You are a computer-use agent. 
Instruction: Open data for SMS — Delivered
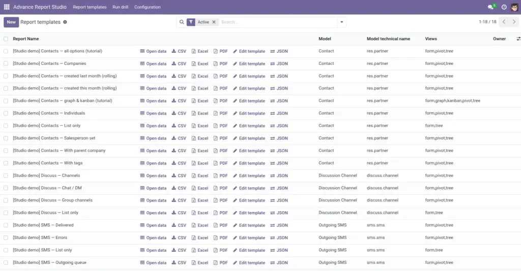(x=153, y=225)
